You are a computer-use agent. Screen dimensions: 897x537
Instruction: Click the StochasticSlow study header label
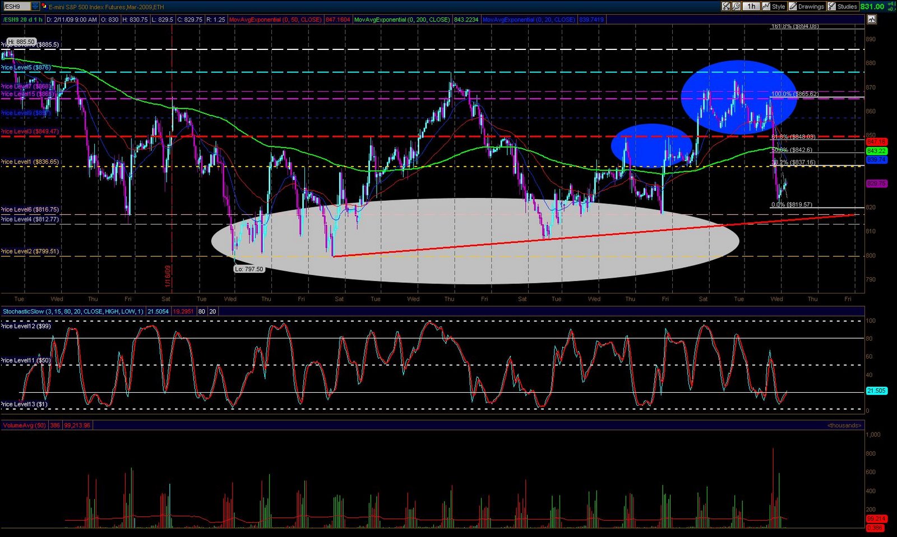tap(73, 311)
